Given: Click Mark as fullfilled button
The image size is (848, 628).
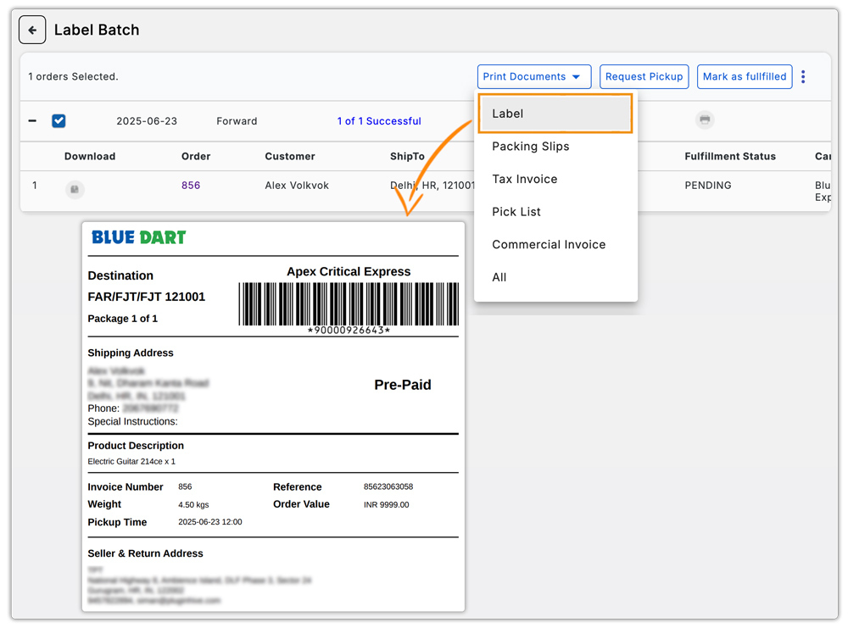Looking at the screenshot, I should [745, 77].
